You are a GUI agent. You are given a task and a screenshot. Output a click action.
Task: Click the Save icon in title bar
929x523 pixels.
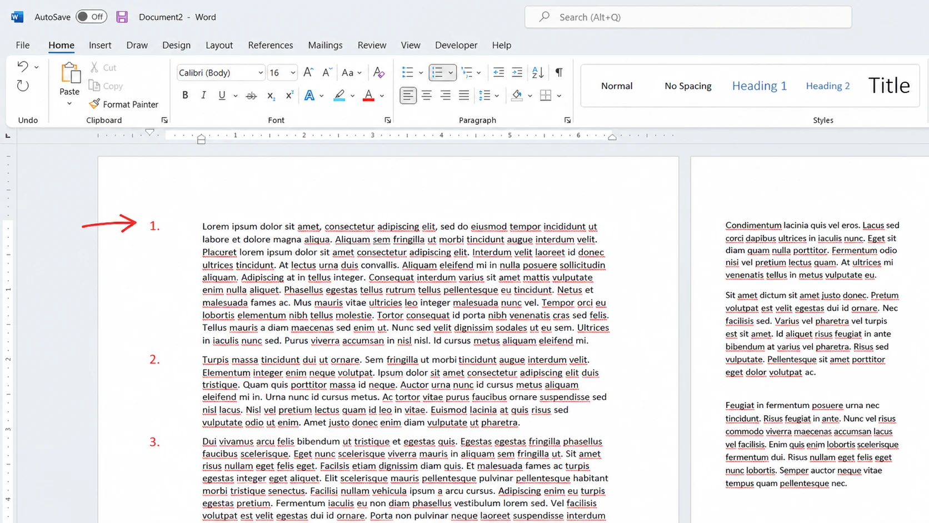(122, 17)
